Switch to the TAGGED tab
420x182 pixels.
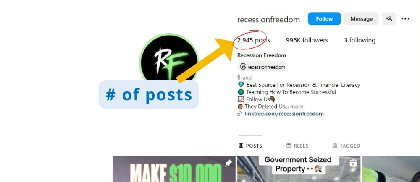[x=346, y=146]
